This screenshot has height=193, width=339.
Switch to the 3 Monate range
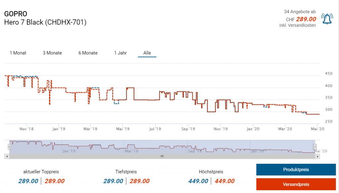coord(52,53)
